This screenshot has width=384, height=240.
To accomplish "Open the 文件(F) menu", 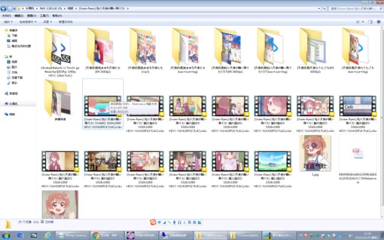I will point(6,16).
